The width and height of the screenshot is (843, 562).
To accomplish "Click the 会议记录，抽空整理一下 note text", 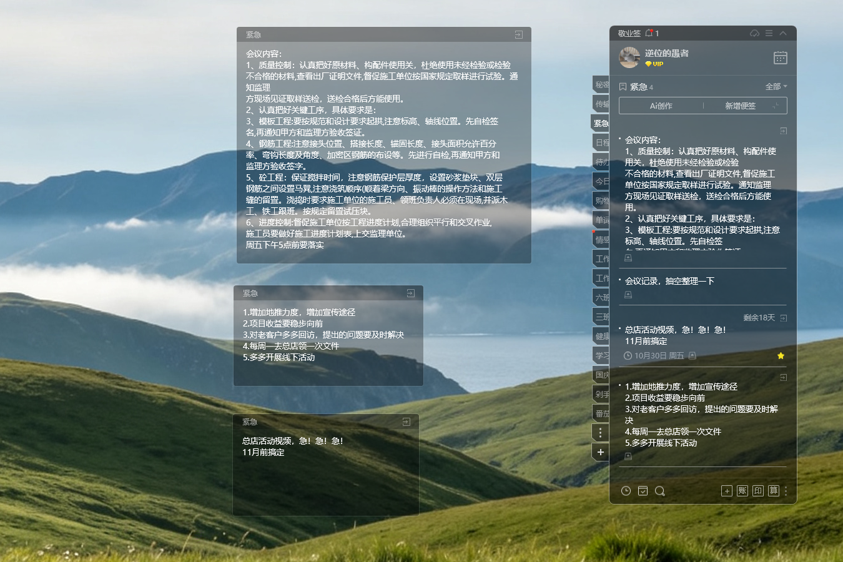I will coord(669,281).
